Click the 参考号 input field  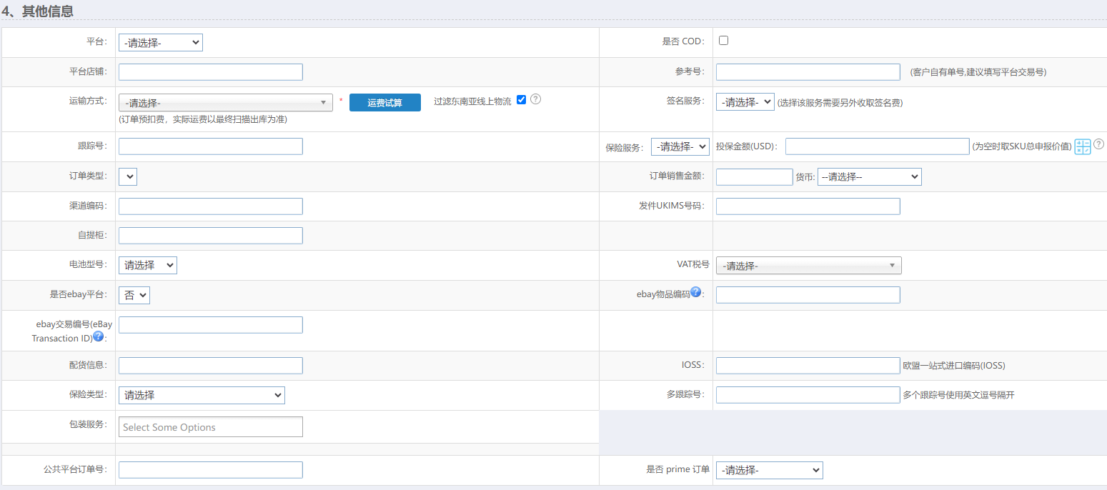pos(808,72)
